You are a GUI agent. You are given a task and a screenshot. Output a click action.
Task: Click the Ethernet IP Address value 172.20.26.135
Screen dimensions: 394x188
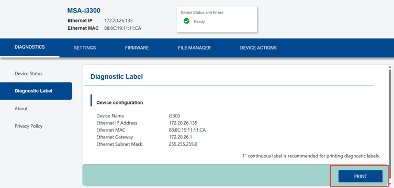(183, 123)
